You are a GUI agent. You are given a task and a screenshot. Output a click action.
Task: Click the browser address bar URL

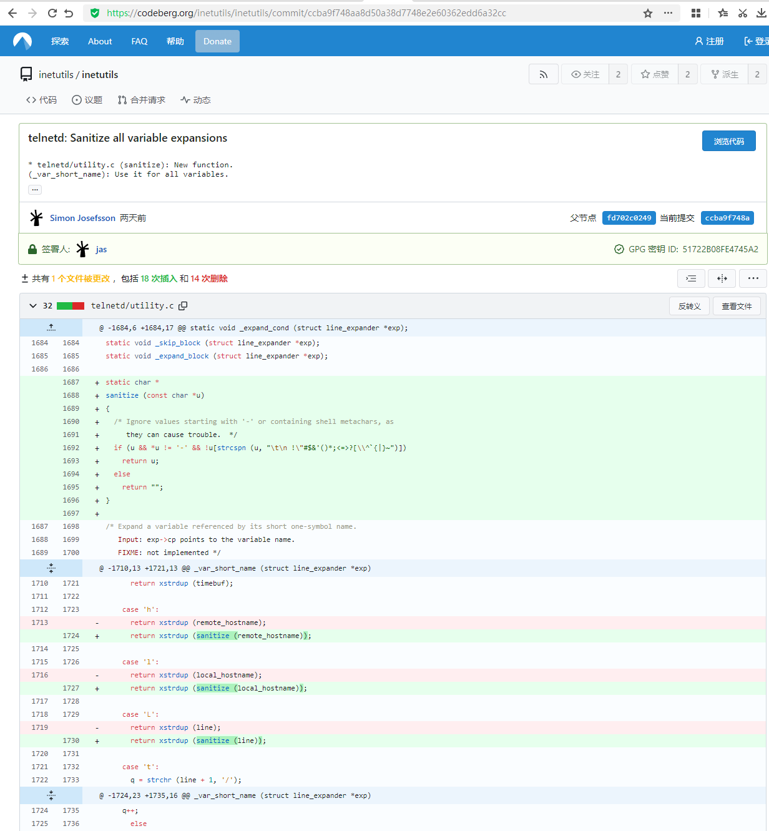click(x=306, y=13)
